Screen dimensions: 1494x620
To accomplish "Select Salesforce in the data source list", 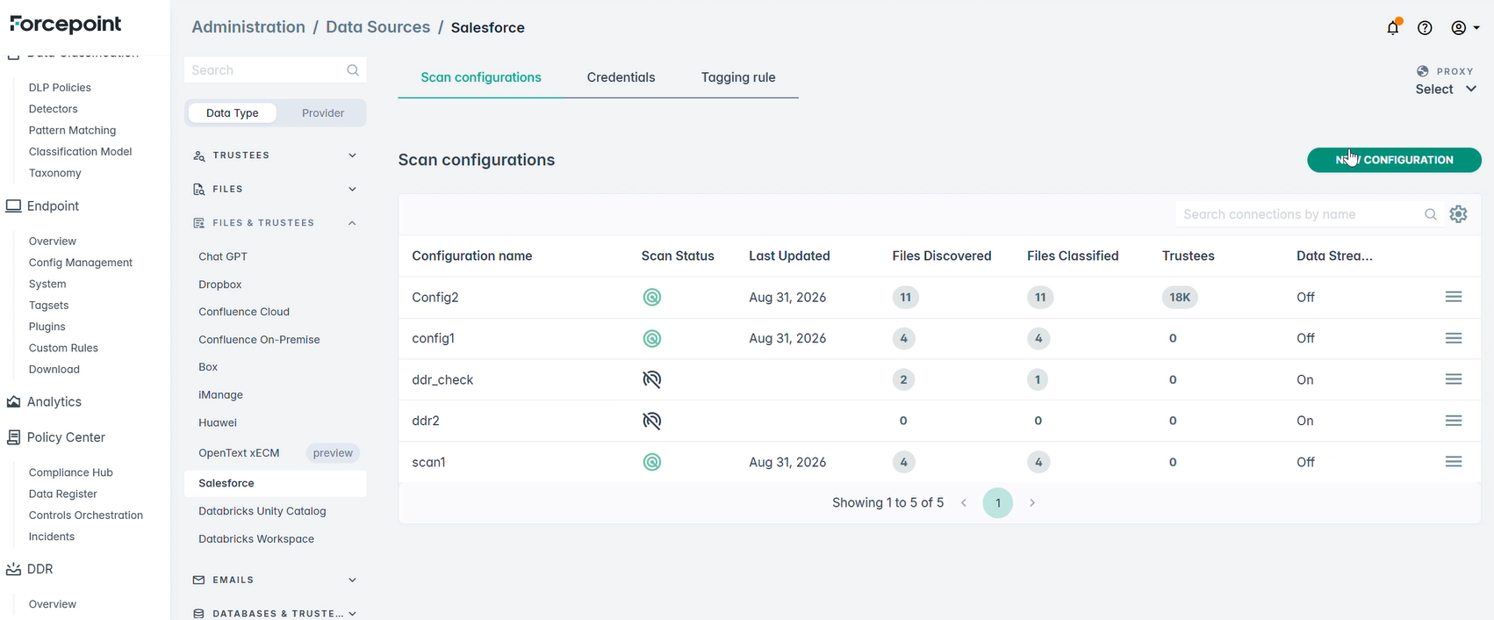I will (276, 483).
